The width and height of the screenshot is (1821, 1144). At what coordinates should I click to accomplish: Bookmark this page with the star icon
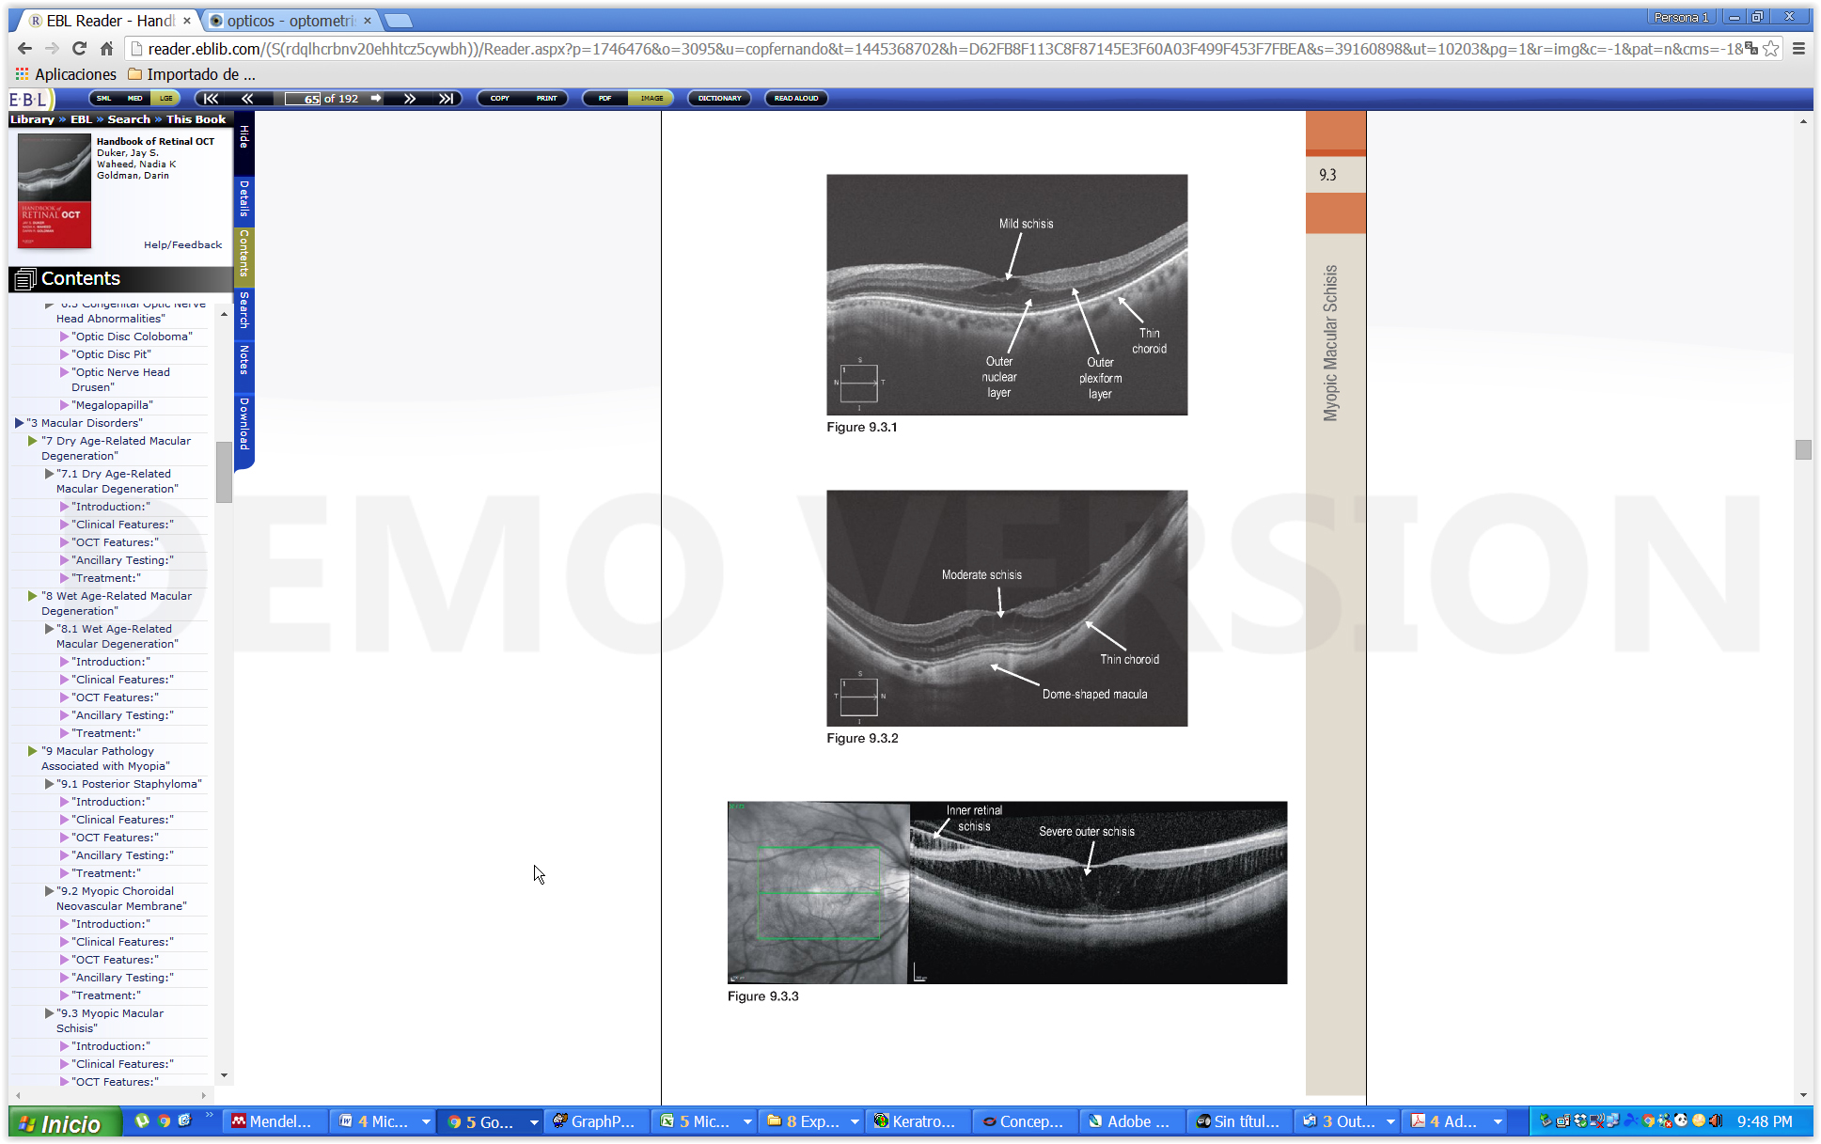[1770, 48]
